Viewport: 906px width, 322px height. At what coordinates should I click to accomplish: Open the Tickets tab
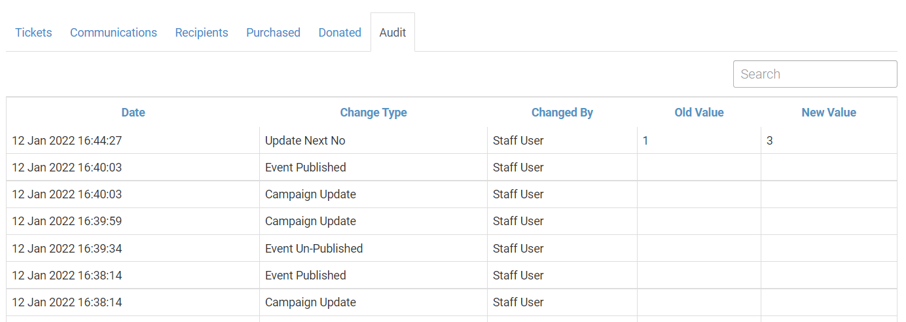[x=33, y=33]
